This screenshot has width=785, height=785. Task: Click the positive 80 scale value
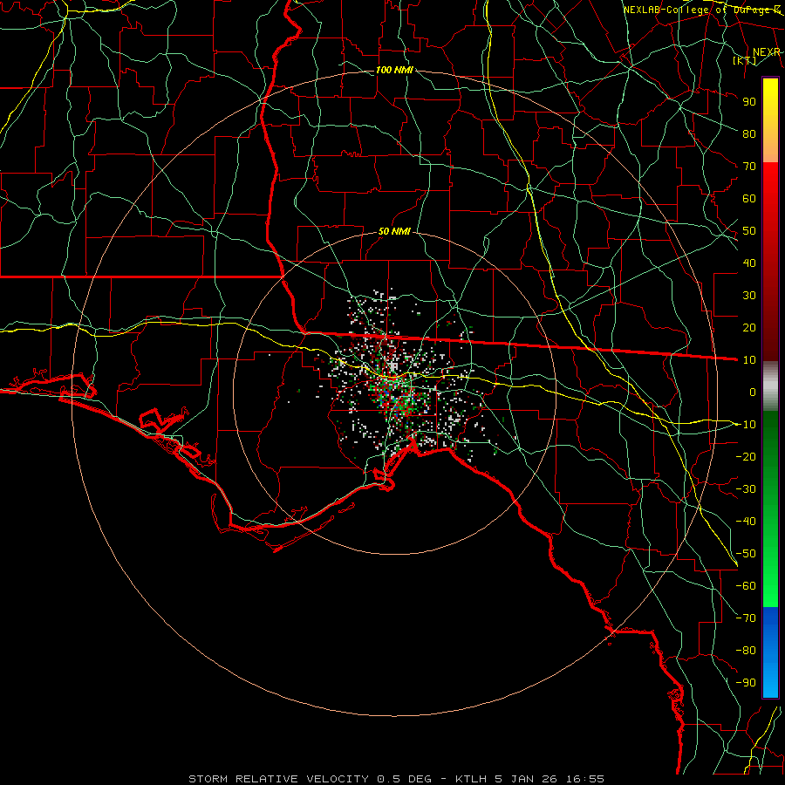pyautogui.click(x=749, y=133)
